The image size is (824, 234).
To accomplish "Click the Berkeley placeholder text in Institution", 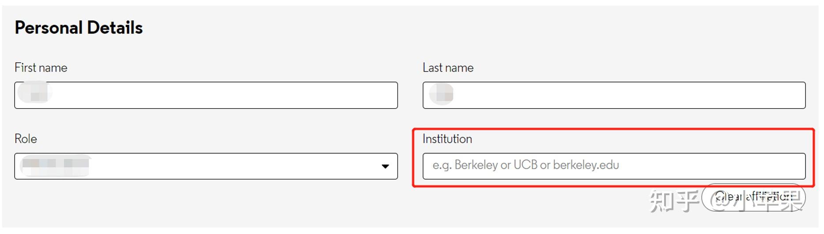I will coord(525,165).
